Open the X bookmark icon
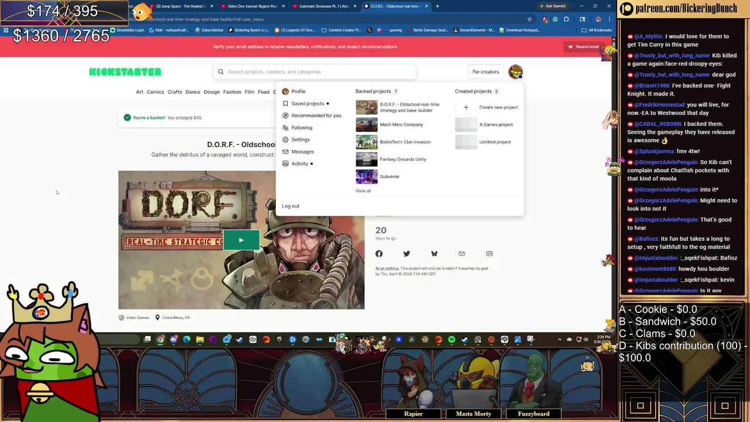 pyautogui.click(x=369, y=30)
